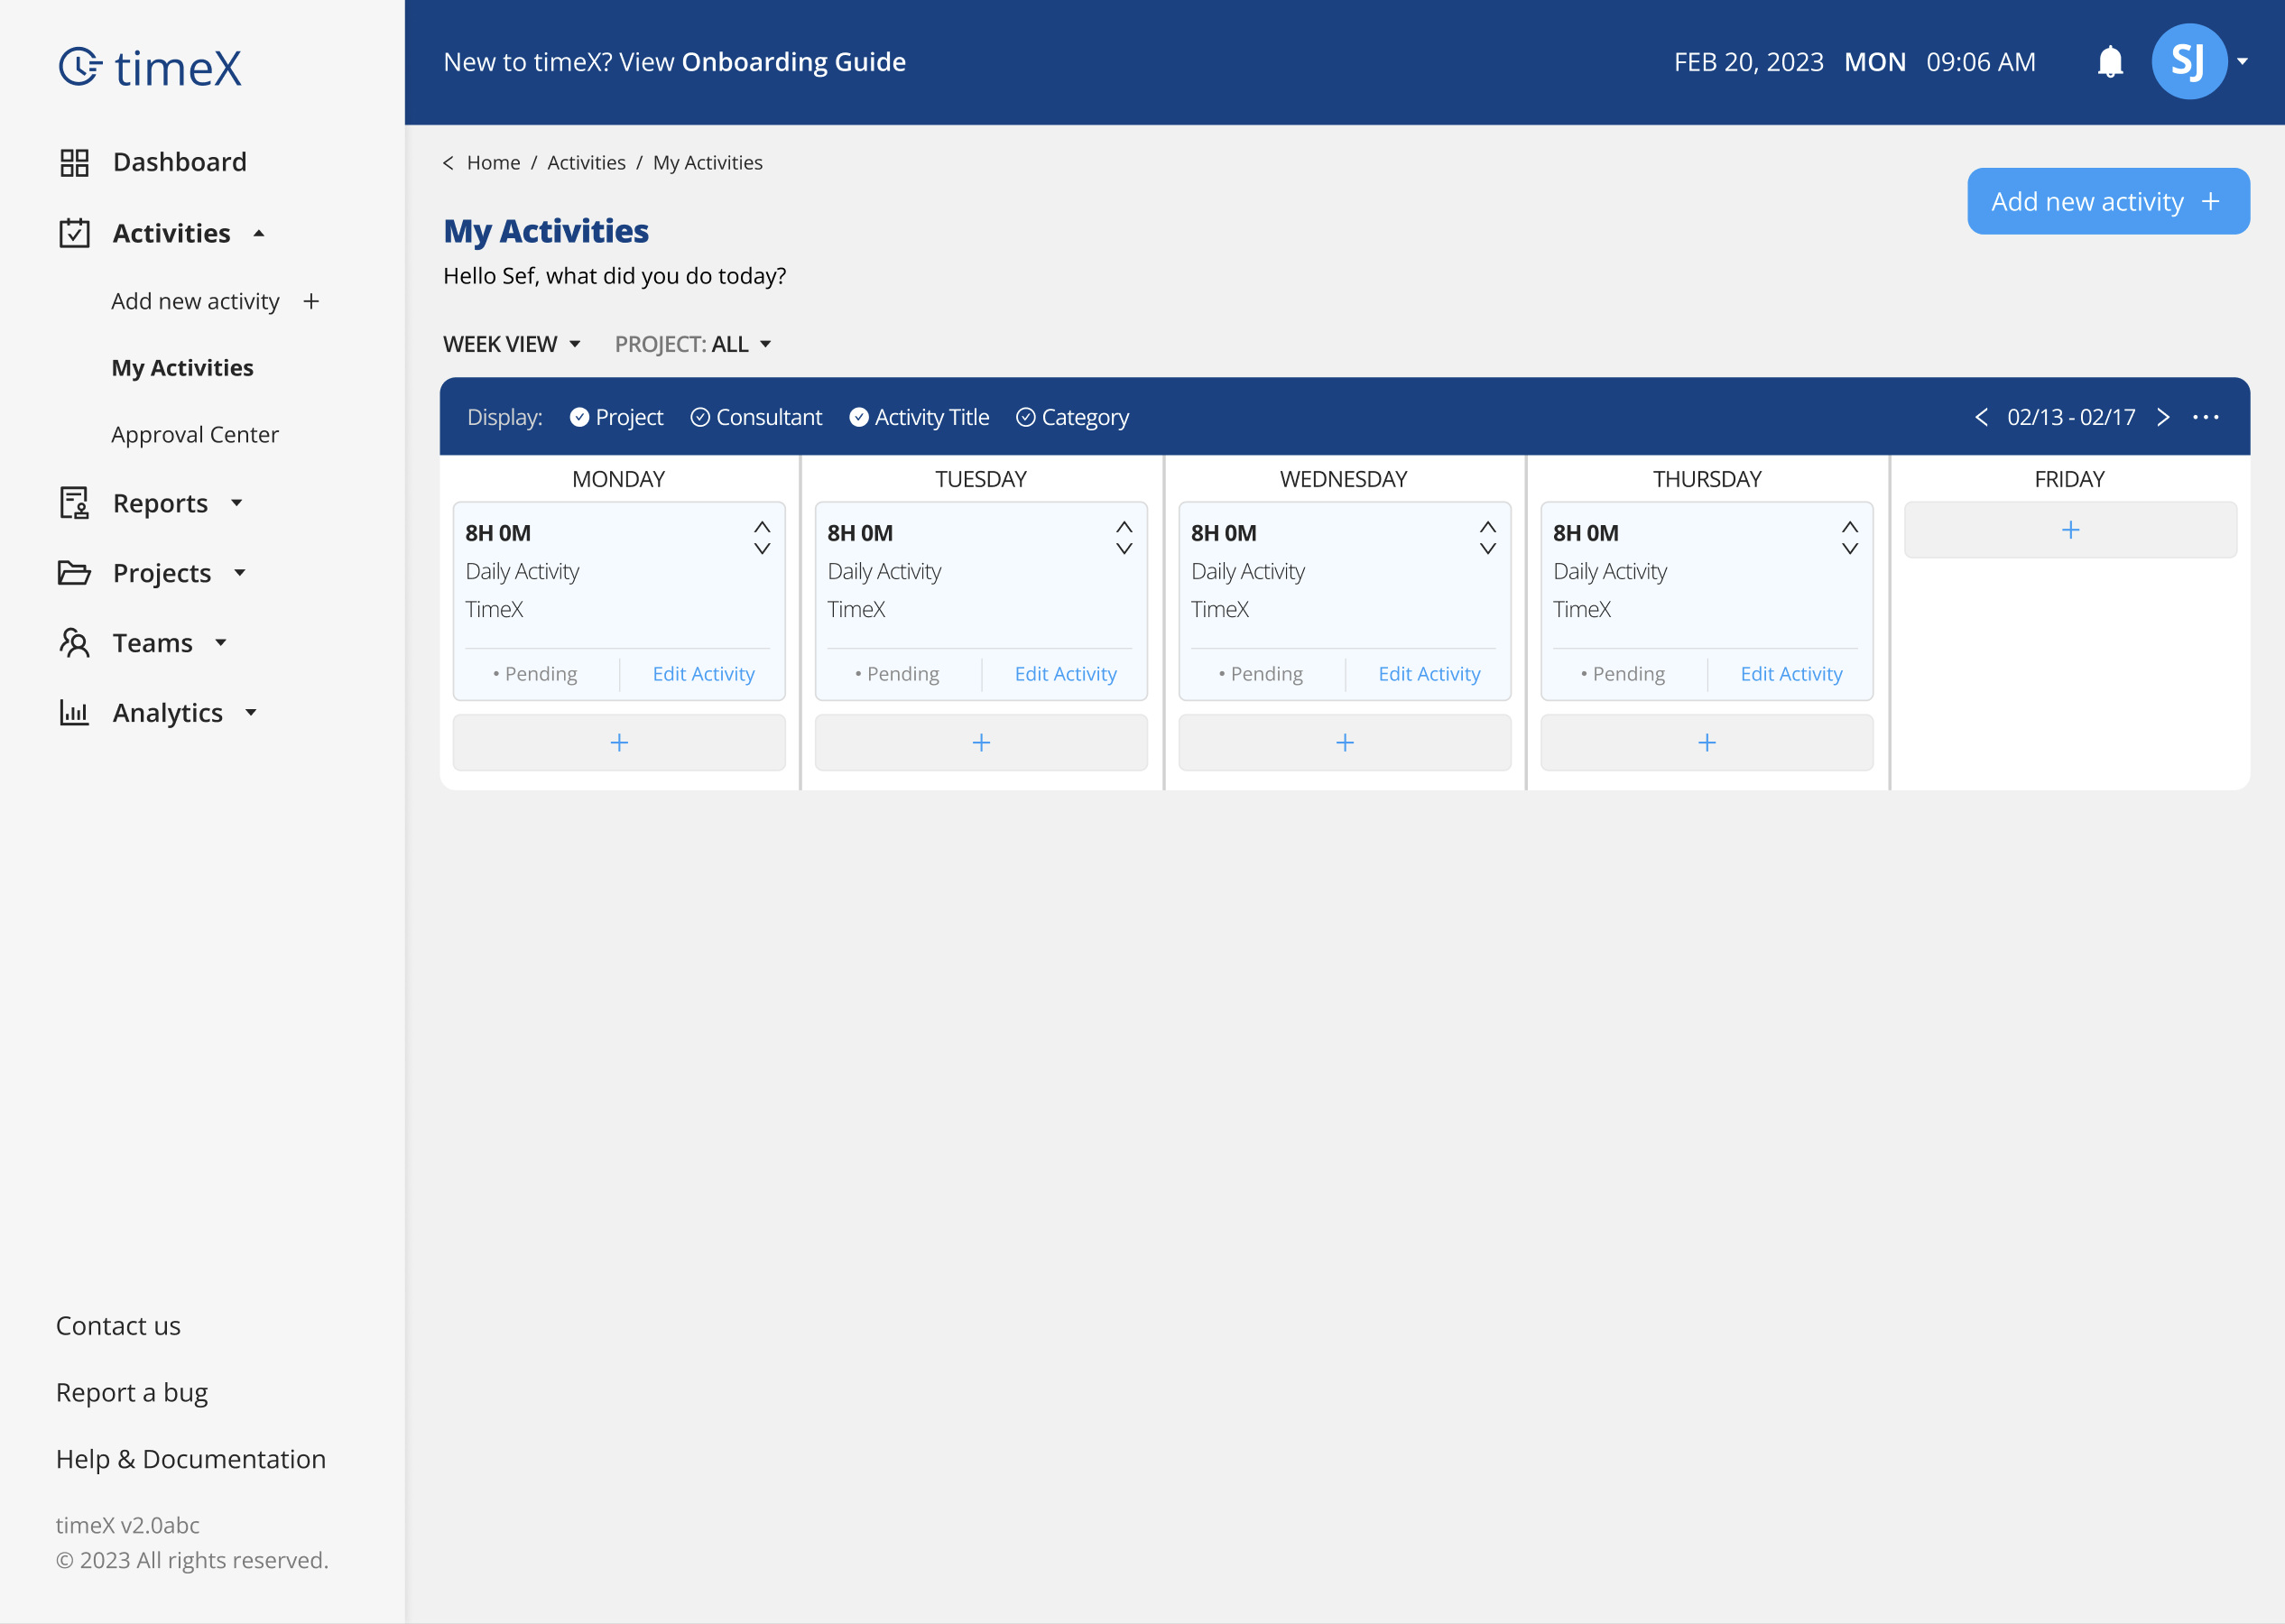Open the Onboarding Guide link
Viewport: 2285px width, 1624px height.
coord(793,62)
